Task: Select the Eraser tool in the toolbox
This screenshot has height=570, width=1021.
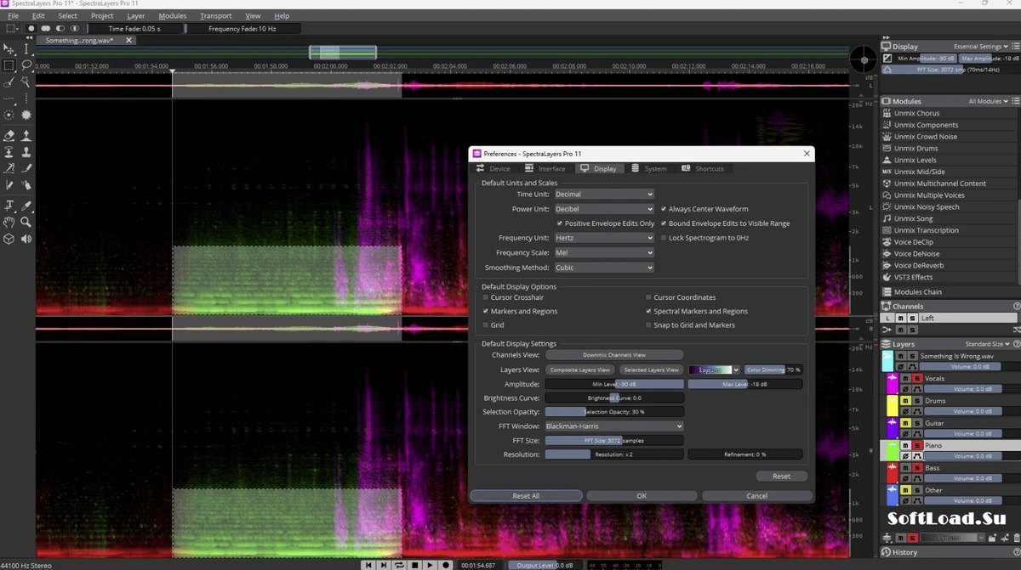Action: (x=9, y=135)
